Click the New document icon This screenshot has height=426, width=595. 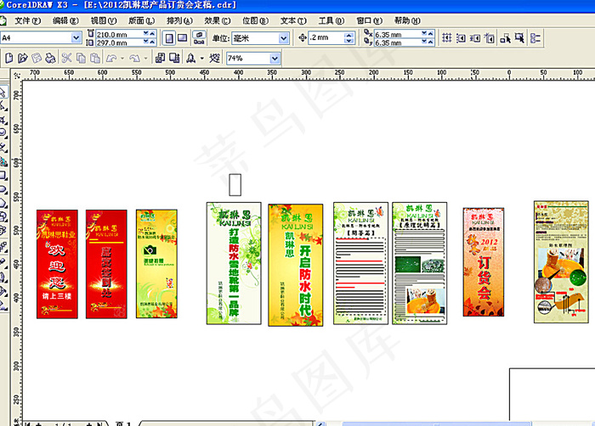[8, 58]
